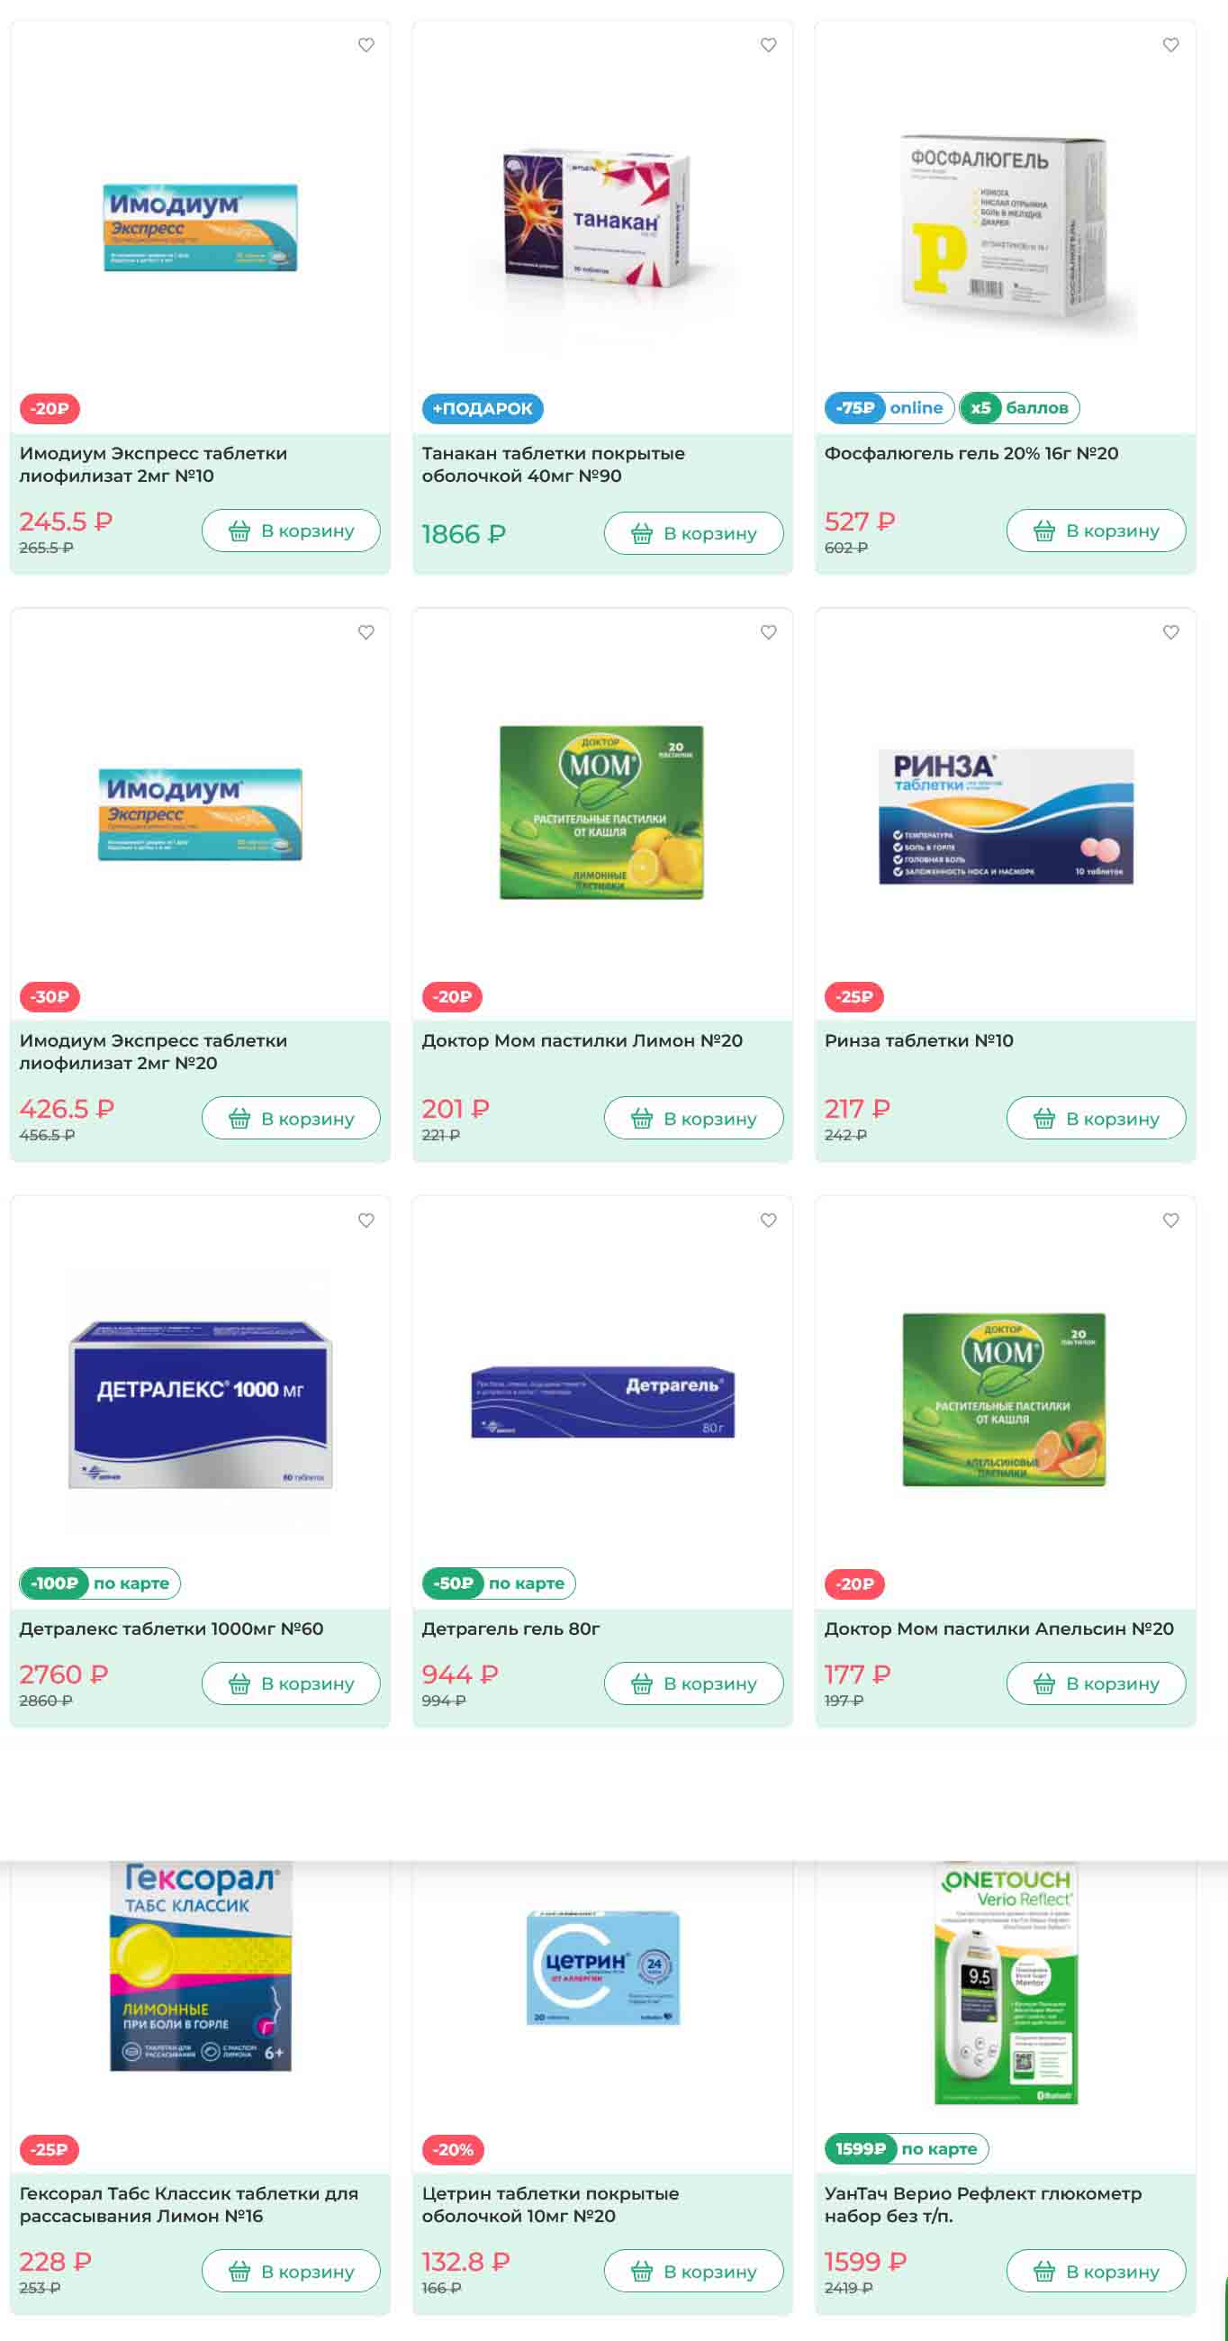View Детрагель product image
Viewport: 1228px width, 2341px height.
(602, 1402)
